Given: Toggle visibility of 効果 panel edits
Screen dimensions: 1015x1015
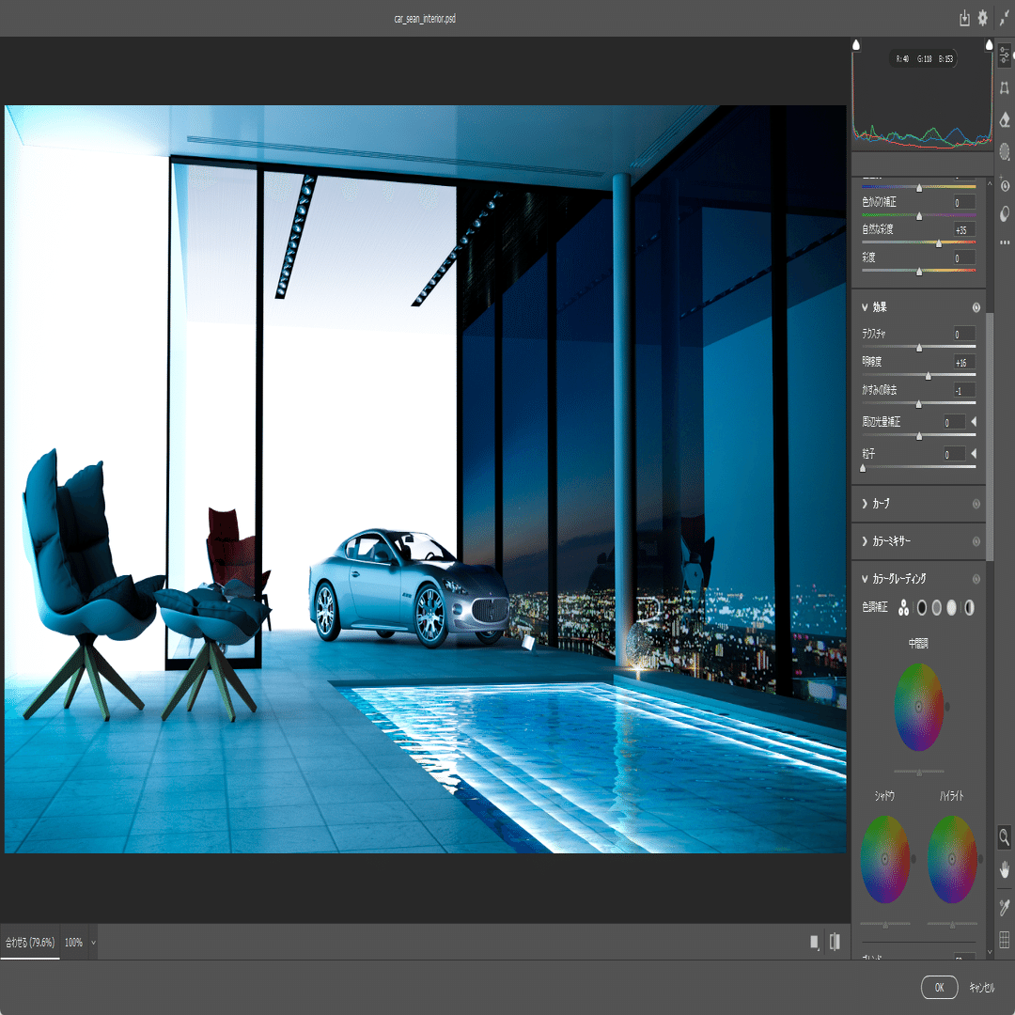Looking at the screenshot, I should [976, 307].
